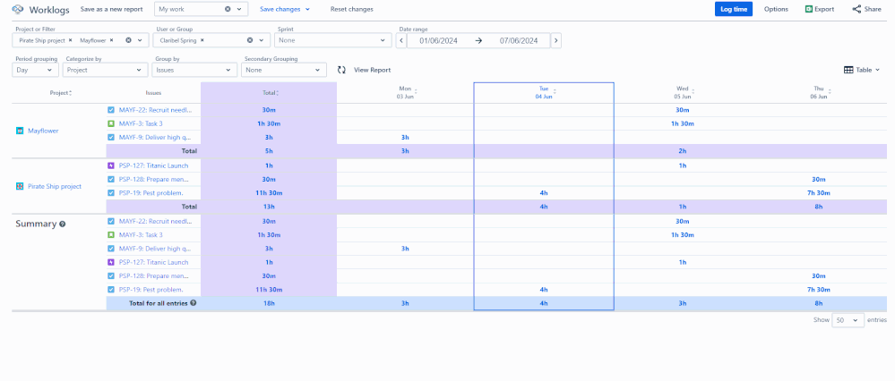Open the Group by Issues dropdown
Screen dimensions: 895x381
[194, 70]
